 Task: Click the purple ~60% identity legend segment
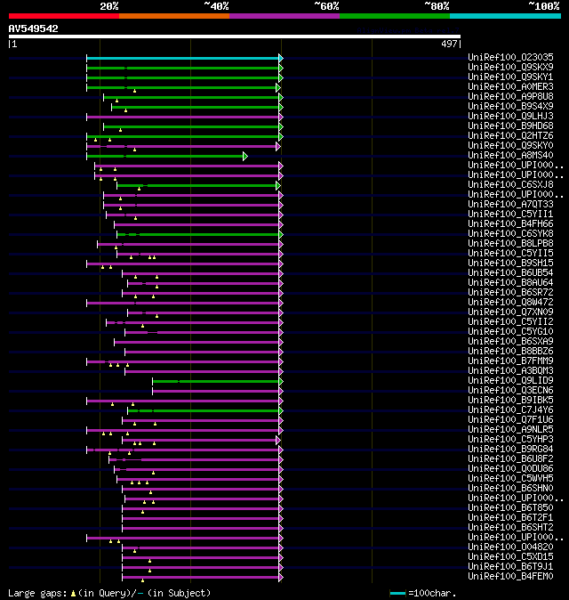(284, 16)
